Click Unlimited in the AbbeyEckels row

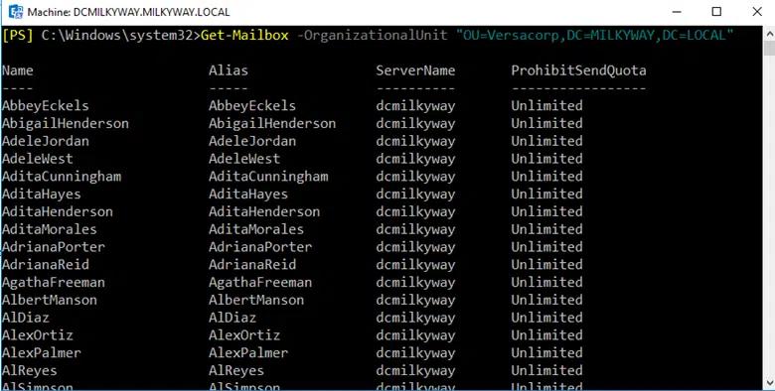click(547, 105)
